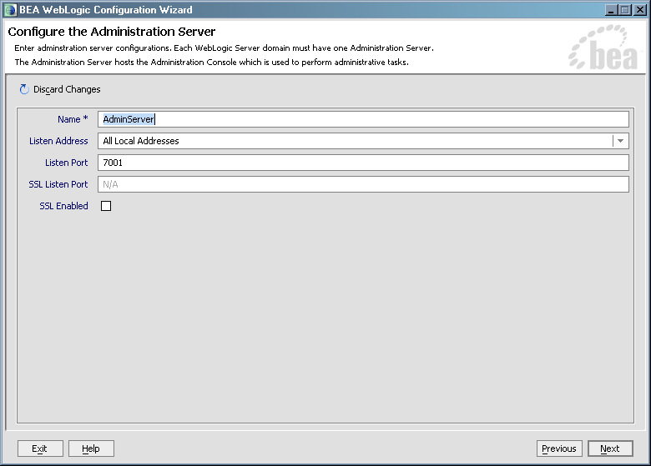651x466 pixels.
Task: Click the "Name *" field label
Action: point(73,119)
